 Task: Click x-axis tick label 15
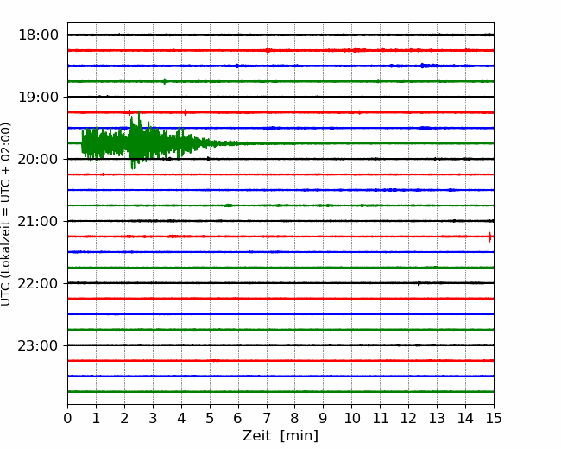(494, 418)
